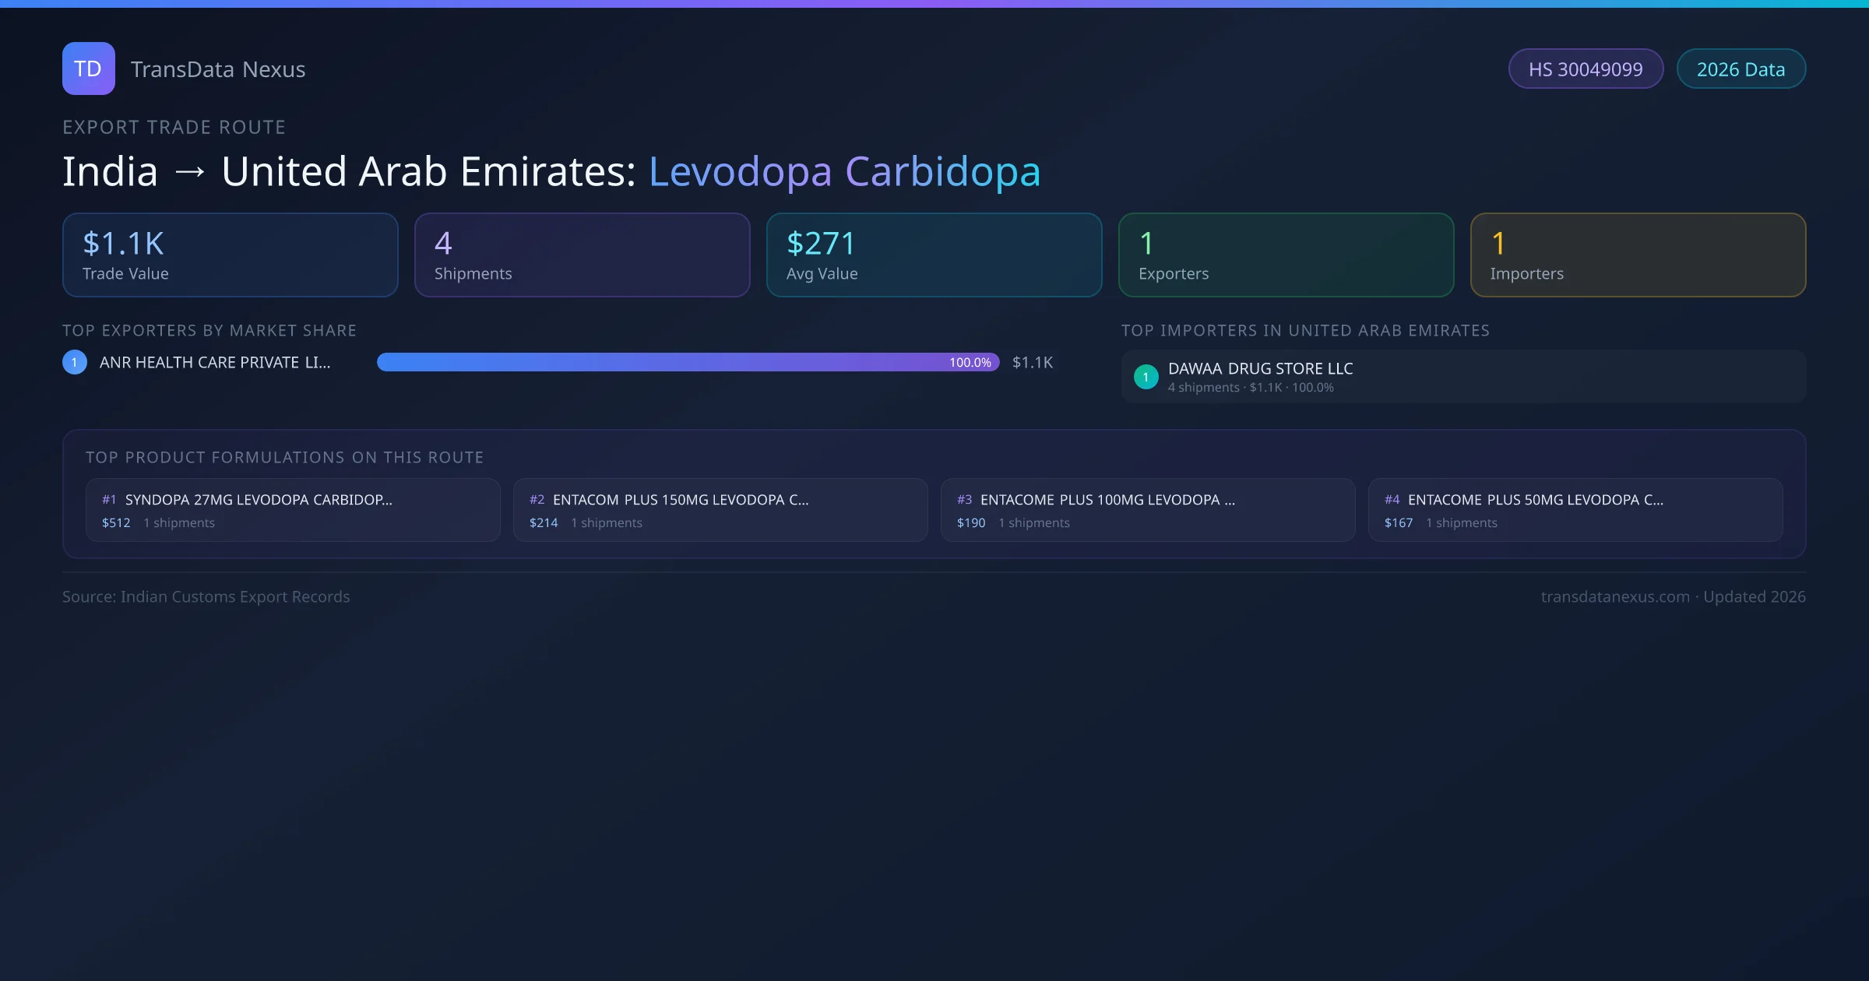
Task: Click the TD logo icon
Action: (x=88, y=69)
